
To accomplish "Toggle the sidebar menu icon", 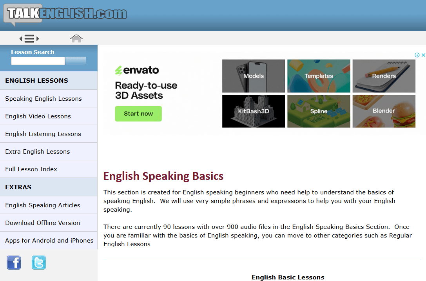I will point(29,38).
